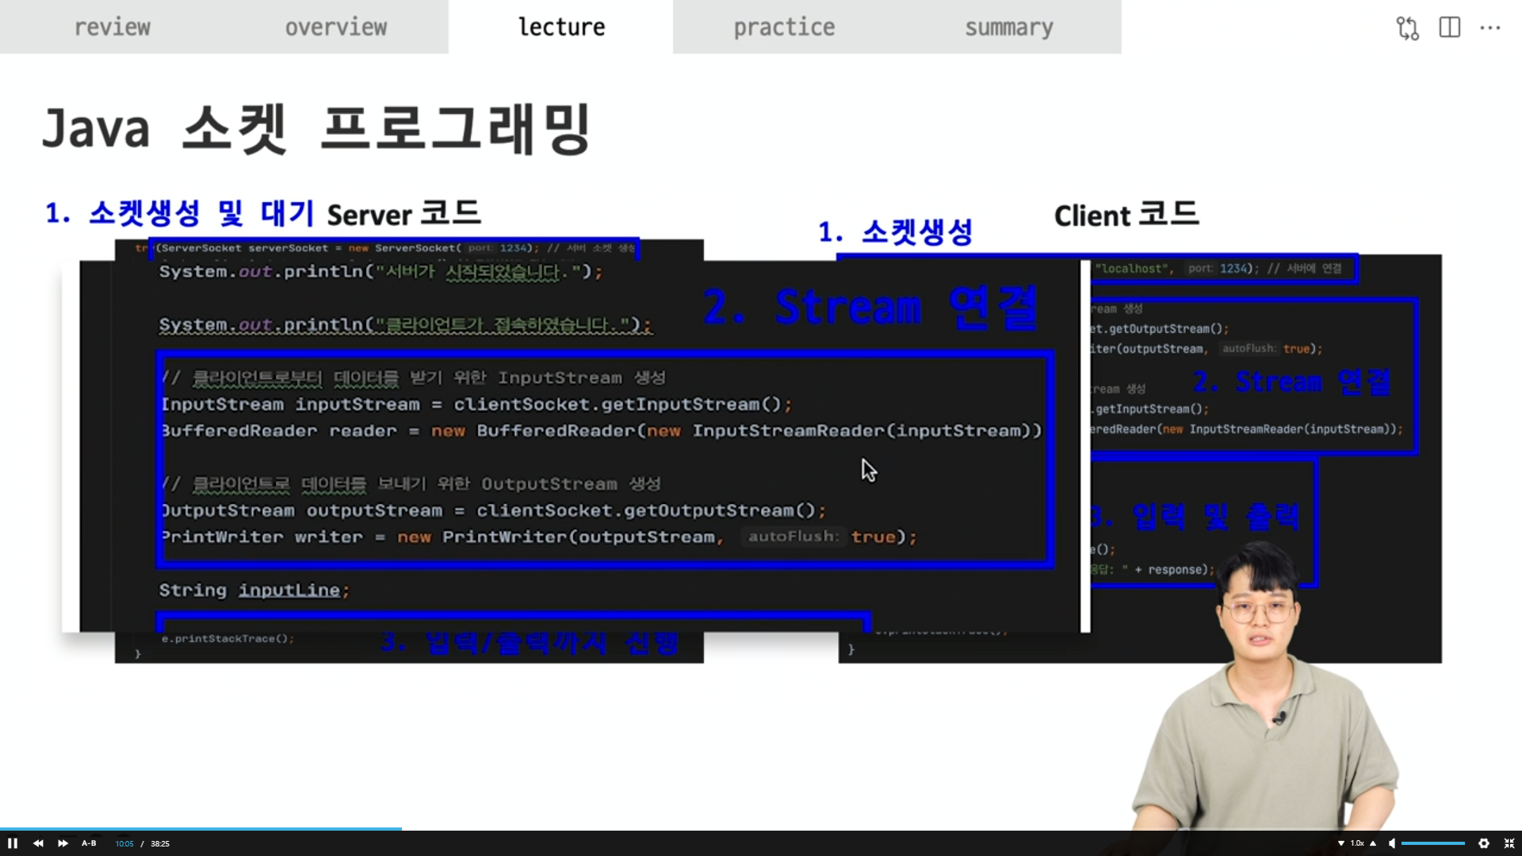Viewport: 1522px width, 856px height.
Task: Click the compare changes icon
Action: point(1408,28)
